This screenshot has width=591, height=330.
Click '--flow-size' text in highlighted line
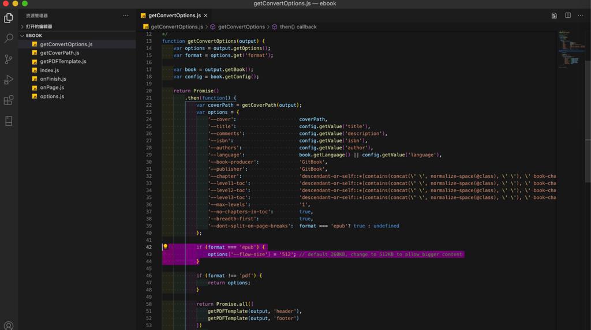click(249, 254)
